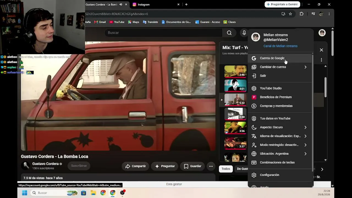Close the Mix: Turf playlist panel
The height and width of the screenshot is (198, 352).
pyautogui.click(x=321, y=50)
